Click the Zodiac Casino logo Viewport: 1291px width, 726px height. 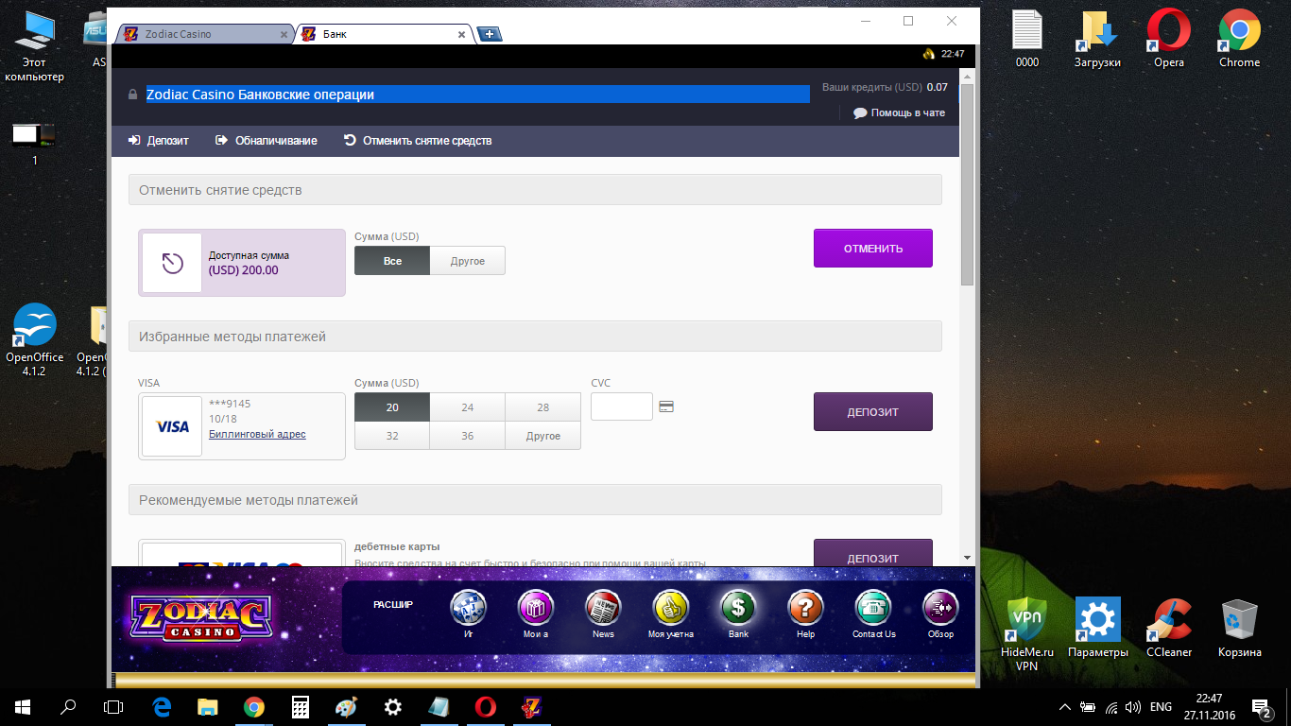pos(202,618)
